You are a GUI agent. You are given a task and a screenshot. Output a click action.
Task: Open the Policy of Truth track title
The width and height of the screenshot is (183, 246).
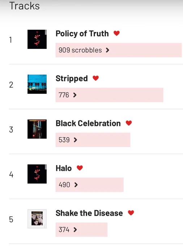(x=82, y=34)
